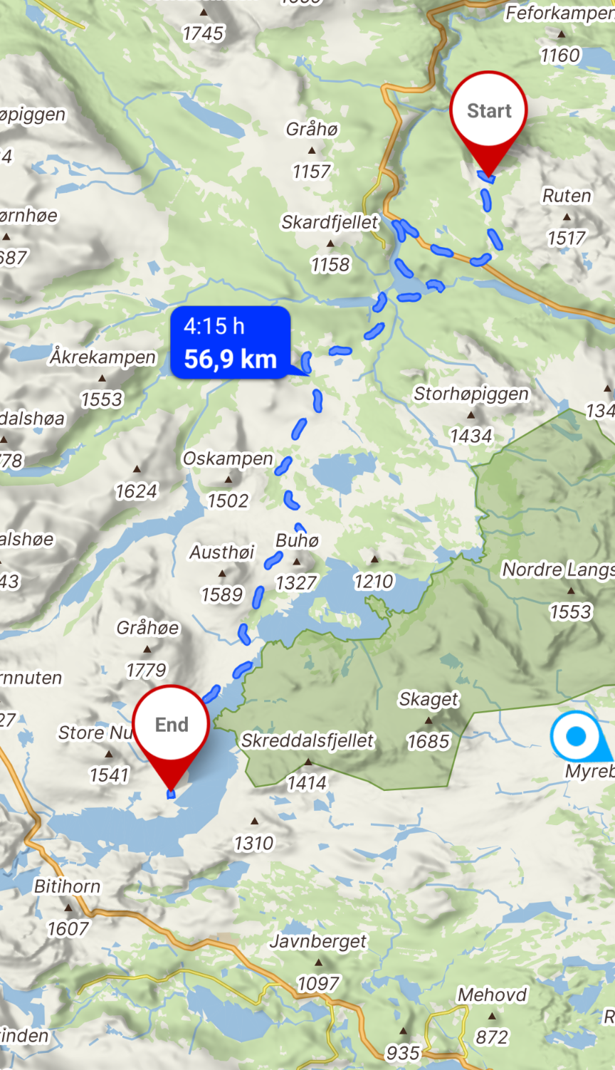Select the Austhøi 1589 peak marker
The width and height of the screenshot is (615, 1070).
point(222,573)
